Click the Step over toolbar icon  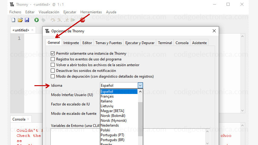point(53,20)
